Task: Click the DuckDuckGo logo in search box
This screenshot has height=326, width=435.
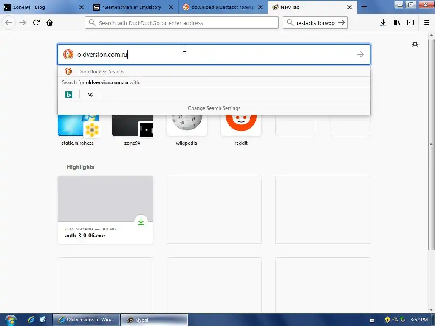Action: [68, 54]
